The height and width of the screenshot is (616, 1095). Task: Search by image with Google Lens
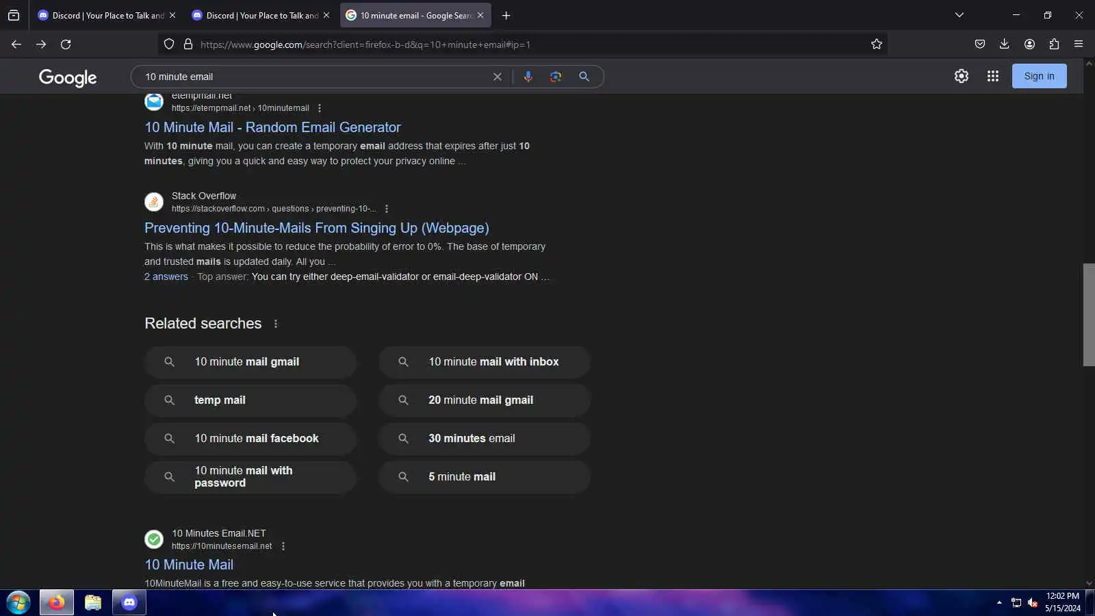click(556, 77)
